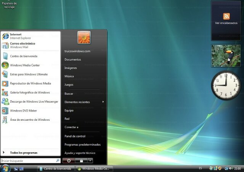244x172 pixels.
Task: Expand Todos los programas
Action: [30, 153]
